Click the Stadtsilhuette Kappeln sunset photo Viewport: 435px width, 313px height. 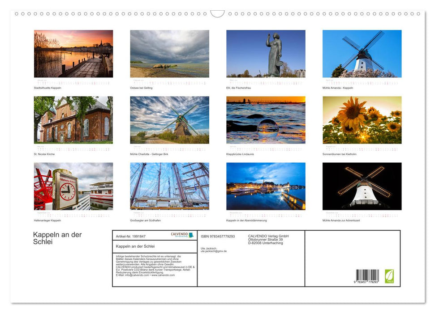[x=73, y=53]
